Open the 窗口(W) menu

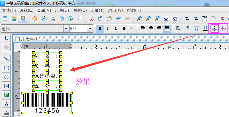115,10
